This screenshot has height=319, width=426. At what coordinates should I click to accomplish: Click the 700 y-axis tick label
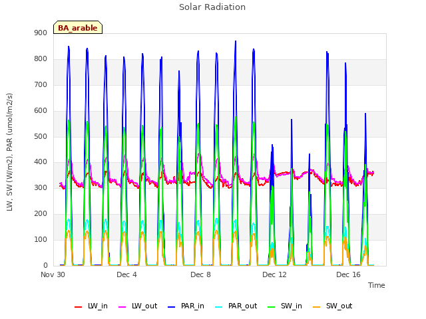[x=41, y=85]
